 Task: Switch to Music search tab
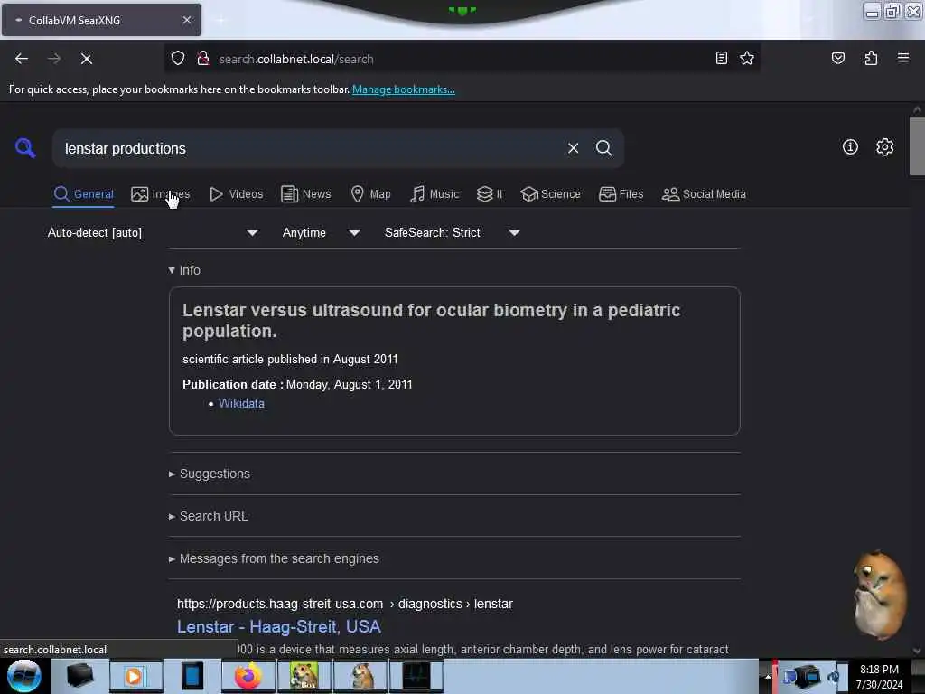(x=434, y=193)
